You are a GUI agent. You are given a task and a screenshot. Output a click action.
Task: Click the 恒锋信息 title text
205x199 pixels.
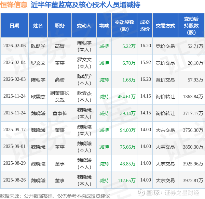(x=14, y=5)
